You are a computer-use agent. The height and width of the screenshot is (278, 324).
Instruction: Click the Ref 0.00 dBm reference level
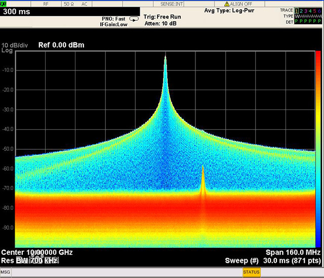coord(61,45)
